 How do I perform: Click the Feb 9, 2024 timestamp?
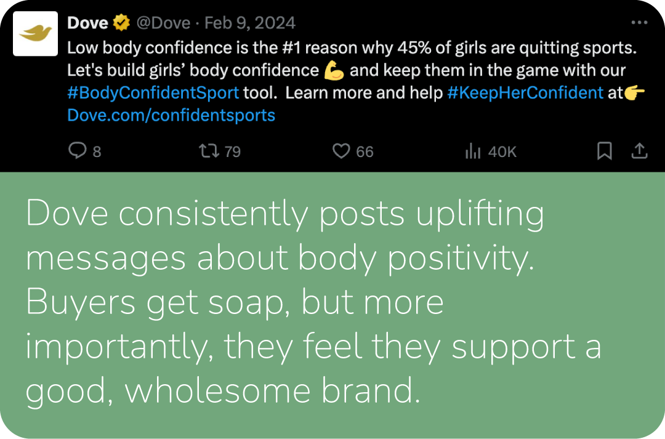(x=249, y=23)
